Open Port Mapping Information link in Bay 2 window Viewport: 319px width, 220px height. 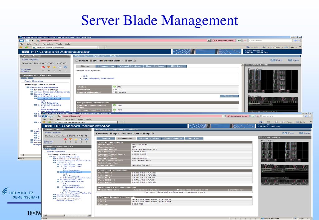coord(99,78)
